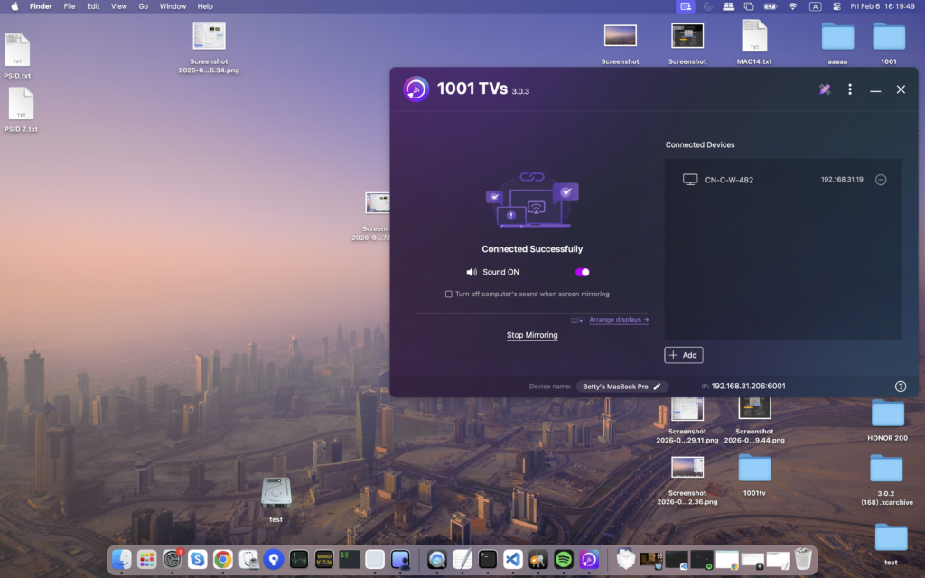Open the Go menu

pos(144,6)
